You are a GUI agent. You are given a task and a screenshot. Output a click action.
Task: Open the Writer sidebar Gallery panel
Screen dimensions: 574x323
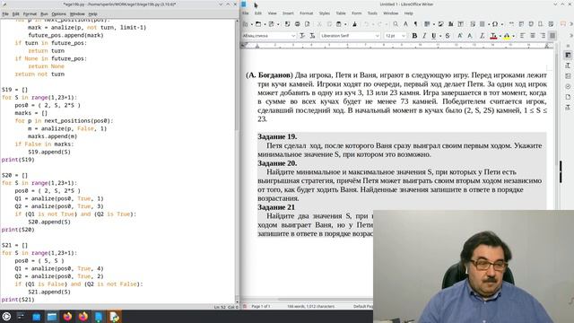[x=568, y=76]
